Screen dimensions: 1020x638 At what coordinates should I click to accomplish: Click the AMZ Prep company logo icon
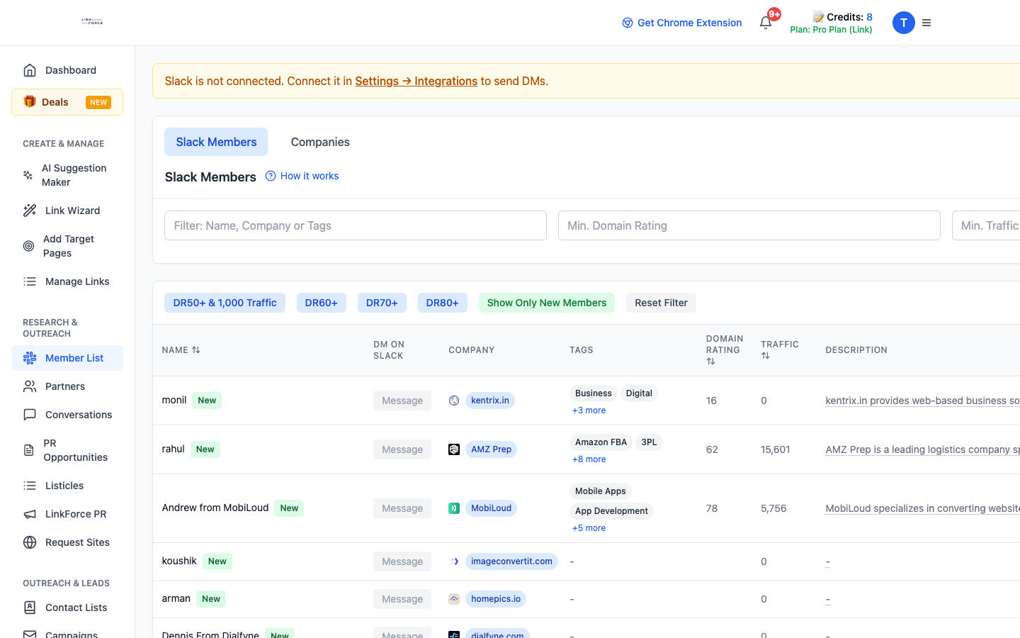click(x=454, y=449)
